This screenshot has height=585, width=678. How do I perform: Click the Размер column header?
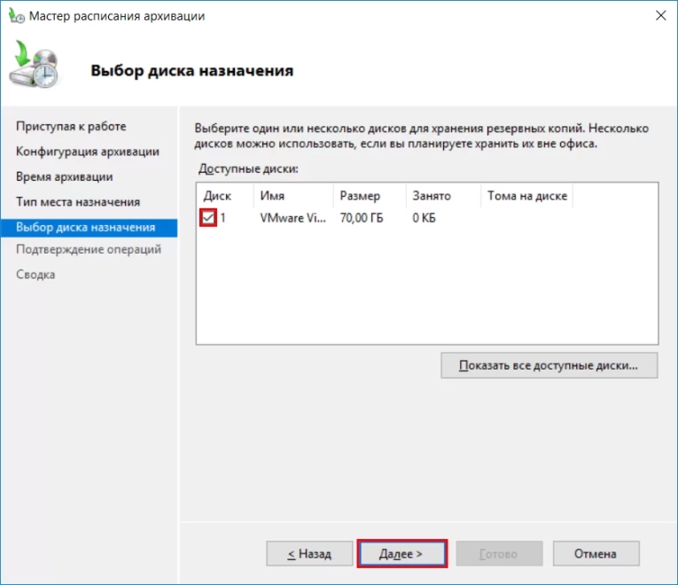tap(359, 196)
